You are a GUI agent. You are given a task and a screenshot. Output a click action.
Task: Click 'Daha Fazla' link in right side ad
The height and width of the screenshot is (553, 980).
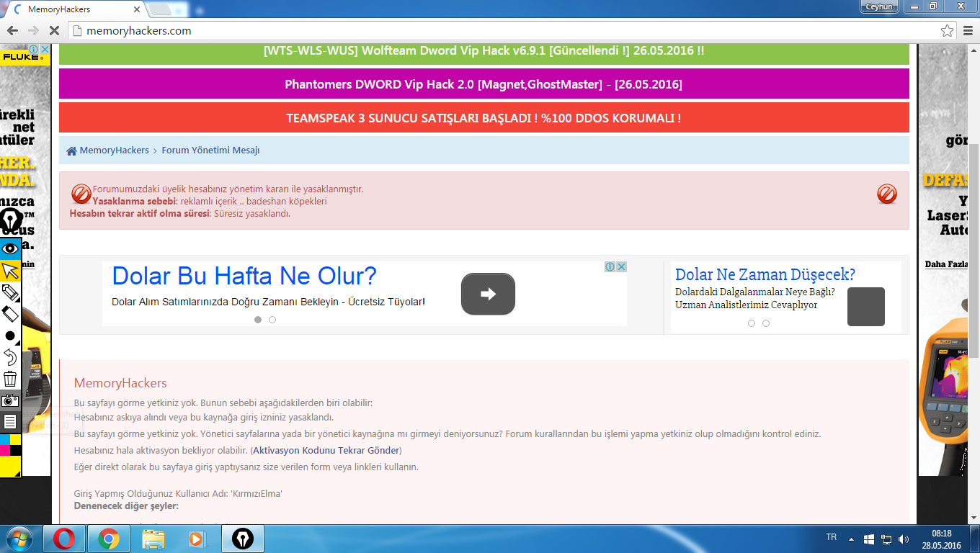click(x=947, y=264)
